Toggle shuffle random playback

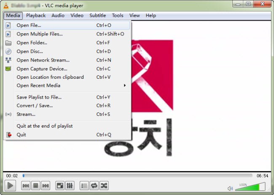104,186
